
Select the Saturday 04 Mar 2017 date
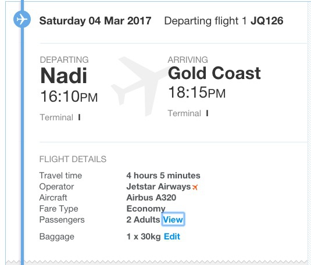[95, 21]
